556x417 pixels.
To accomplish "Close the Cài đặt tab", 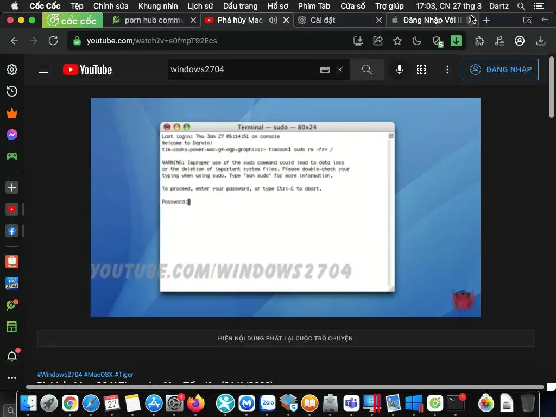I will tap(378, 20).
